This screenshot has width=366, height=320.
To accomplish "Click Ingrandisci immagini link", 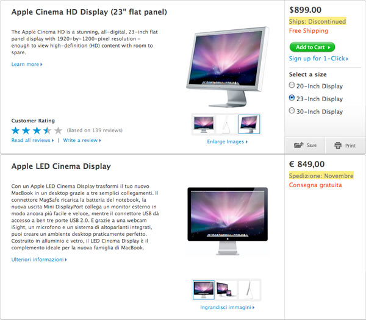I will pos(226,307).
